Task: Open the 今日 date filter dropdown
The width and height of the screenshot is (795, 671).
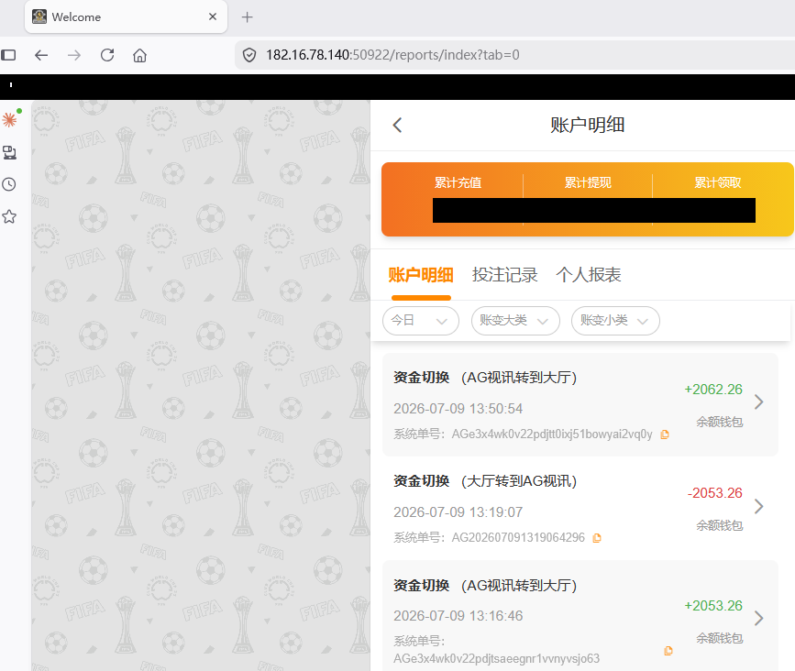Action: (421, 321)
